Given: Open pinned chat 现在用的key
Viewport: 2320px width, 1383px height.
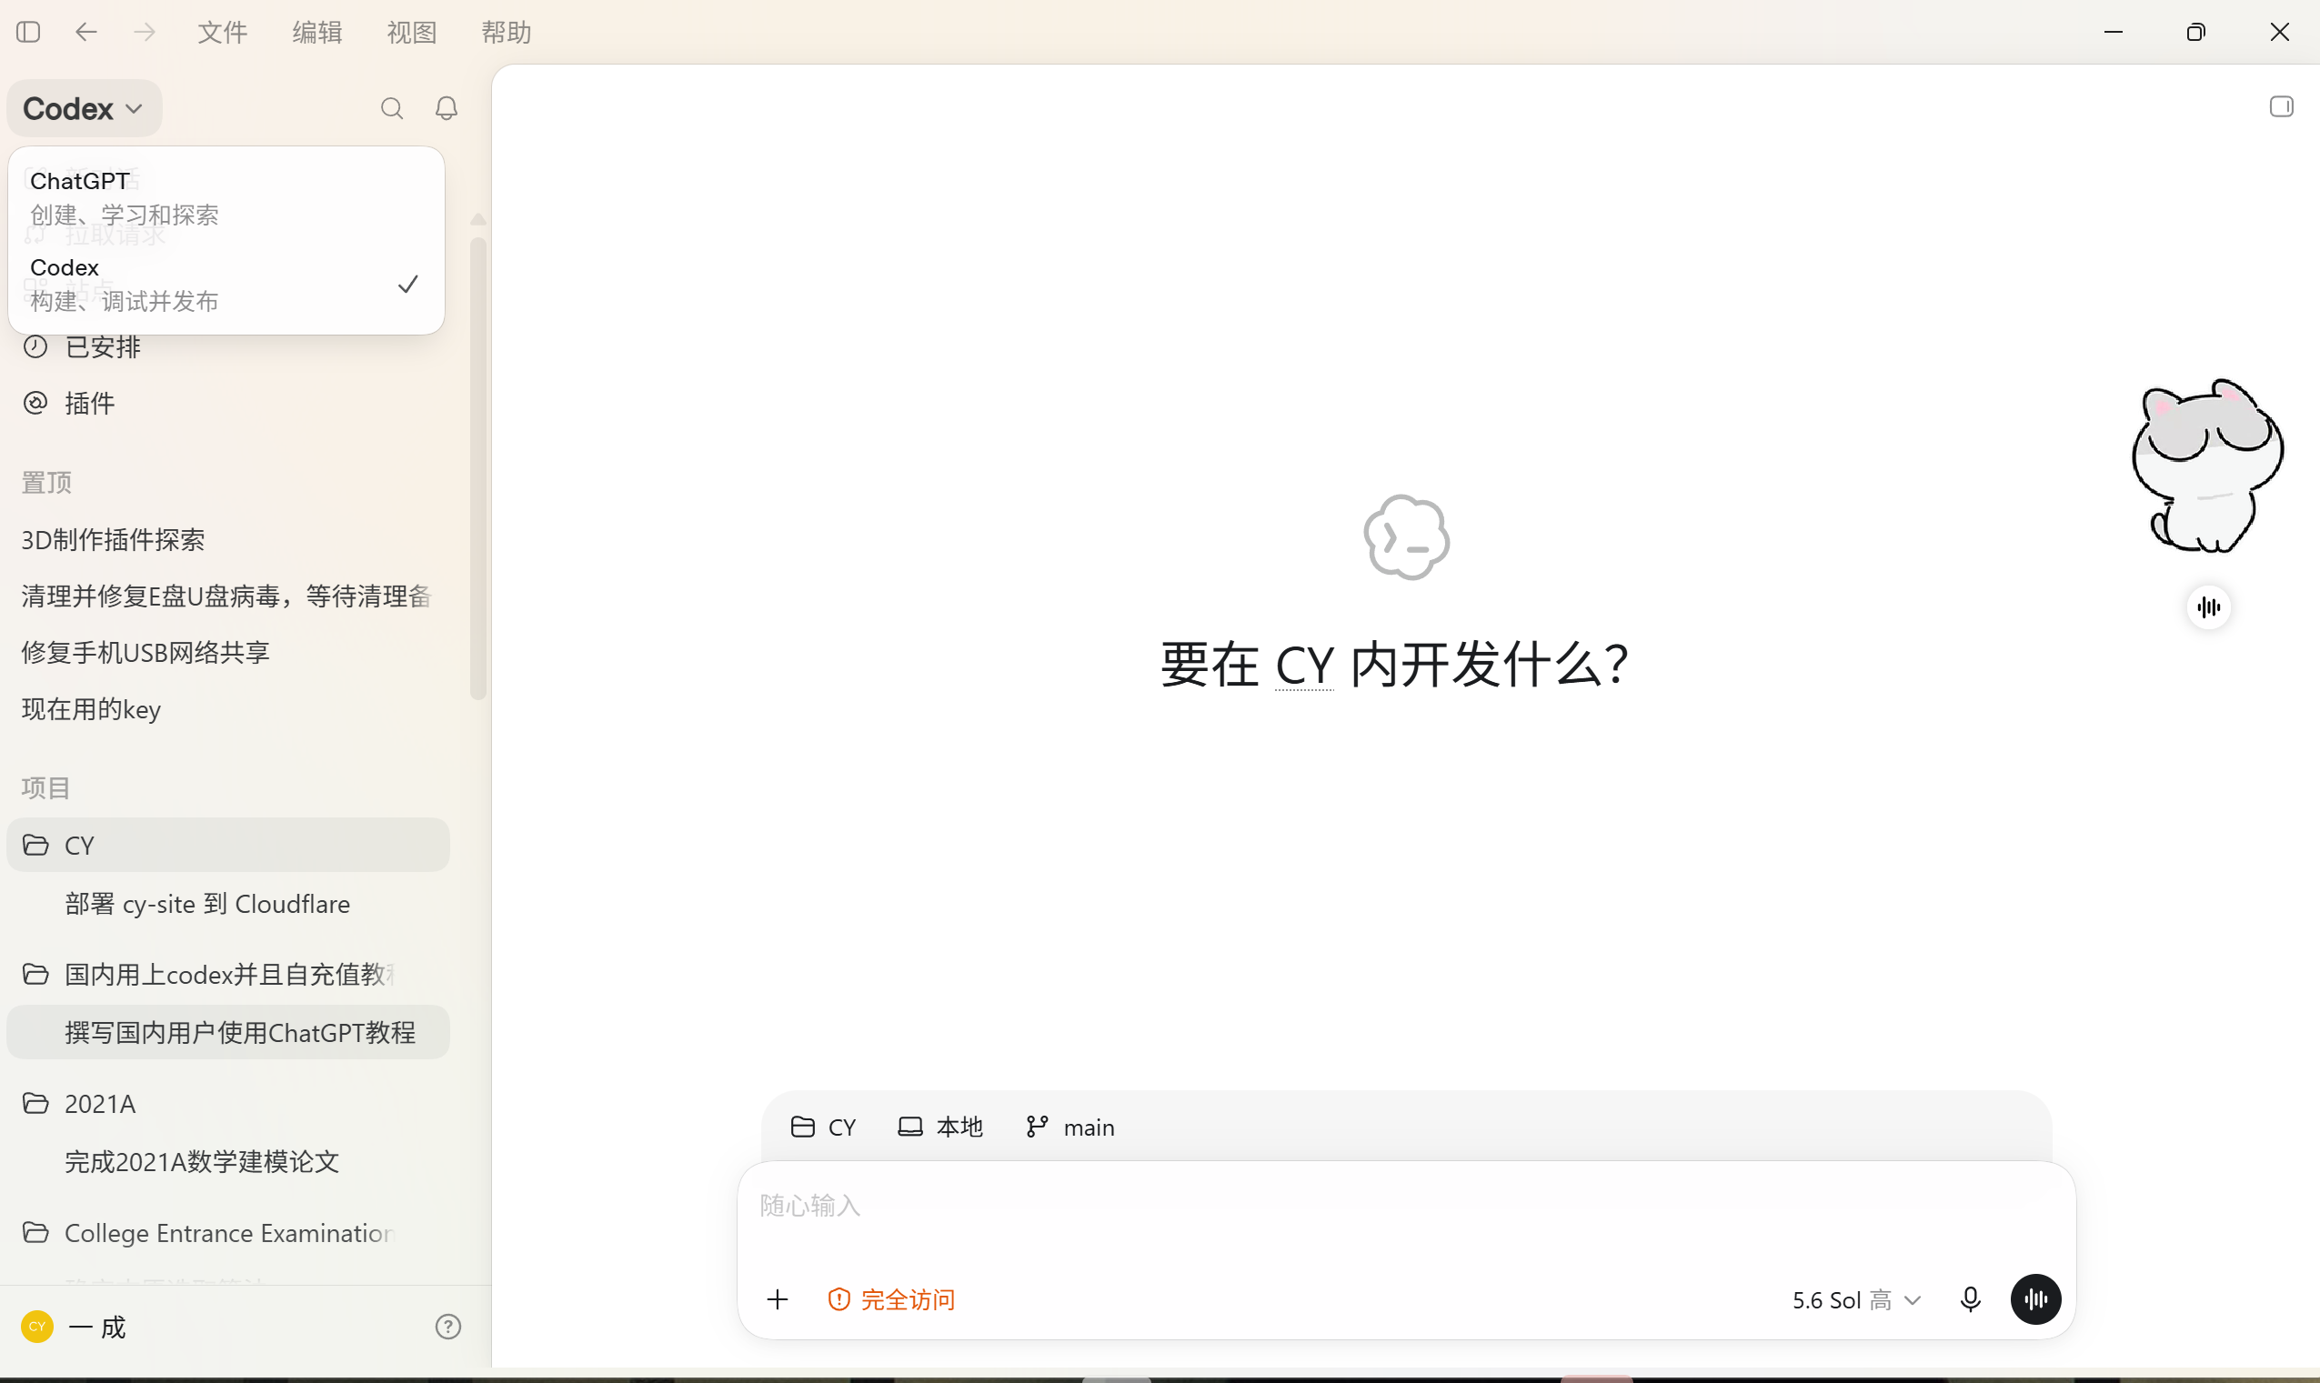Looking at the screenshot, I should 227,709.
